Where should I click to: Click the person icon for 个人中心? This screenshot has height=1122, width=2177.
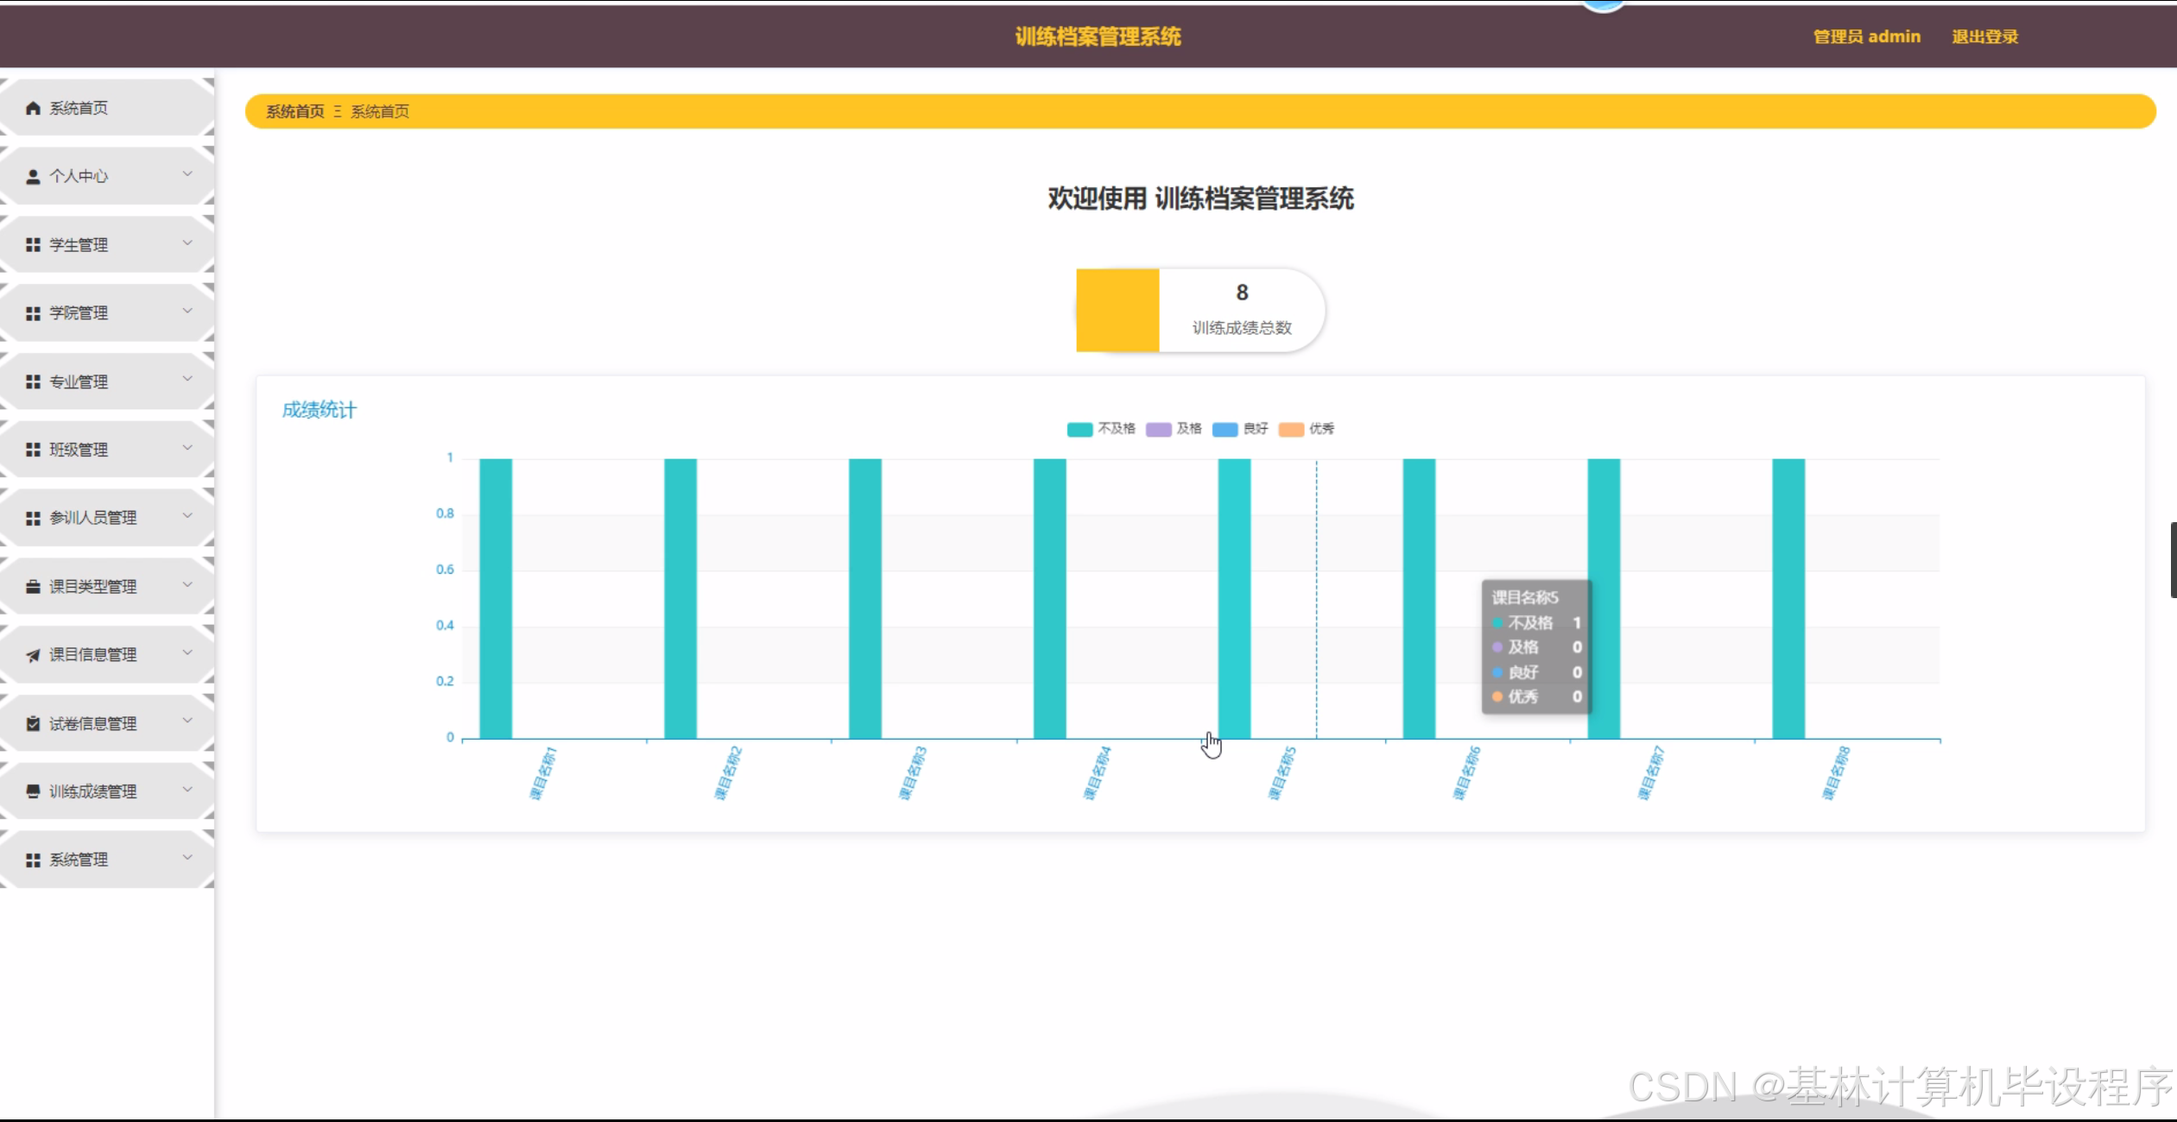33,177
